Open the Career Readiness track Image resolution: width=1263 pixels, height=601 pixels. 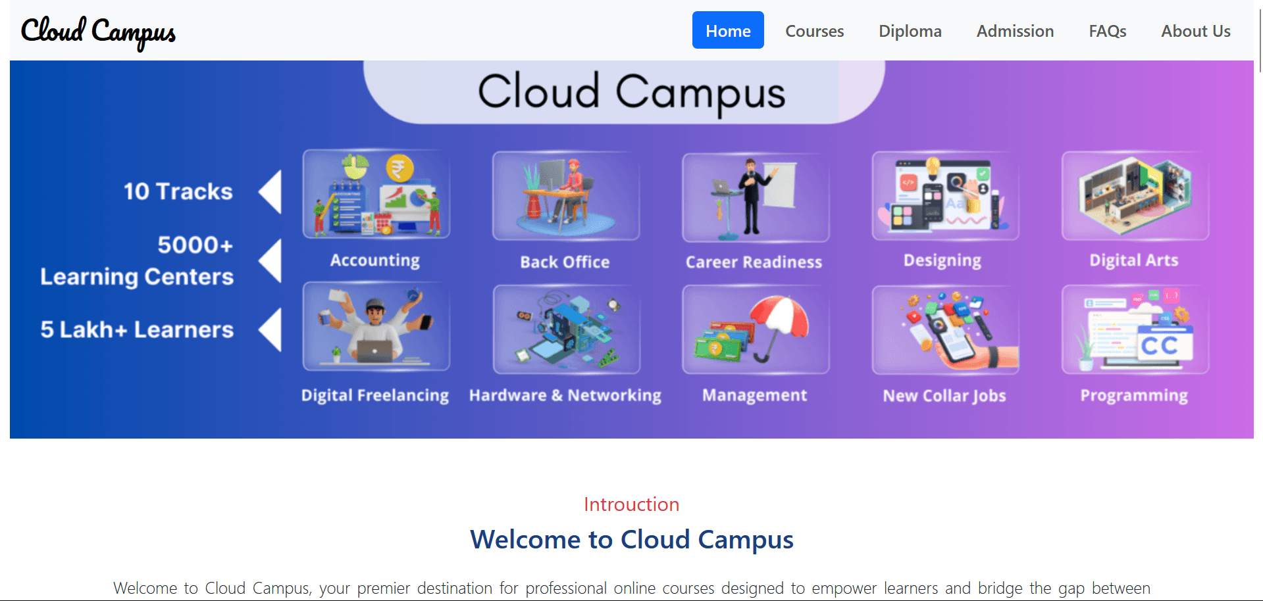point(755,196)
